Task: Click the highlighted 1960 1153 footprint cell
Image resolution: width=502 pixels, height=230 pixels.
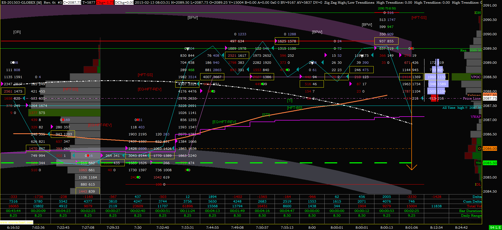Action: coord(437,77)
